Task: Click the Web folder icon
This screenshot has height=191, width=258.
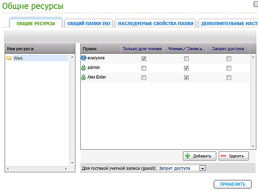Action: coord(9,58)
